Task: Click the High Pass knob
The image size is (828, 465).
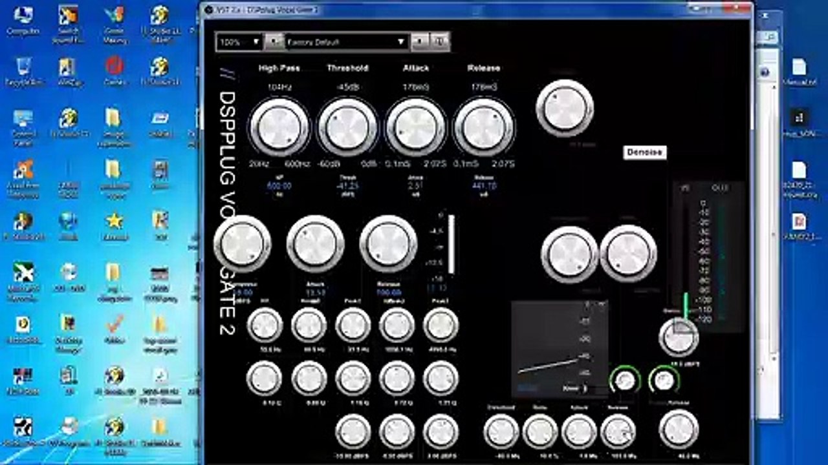Action: tap(279, 127)
